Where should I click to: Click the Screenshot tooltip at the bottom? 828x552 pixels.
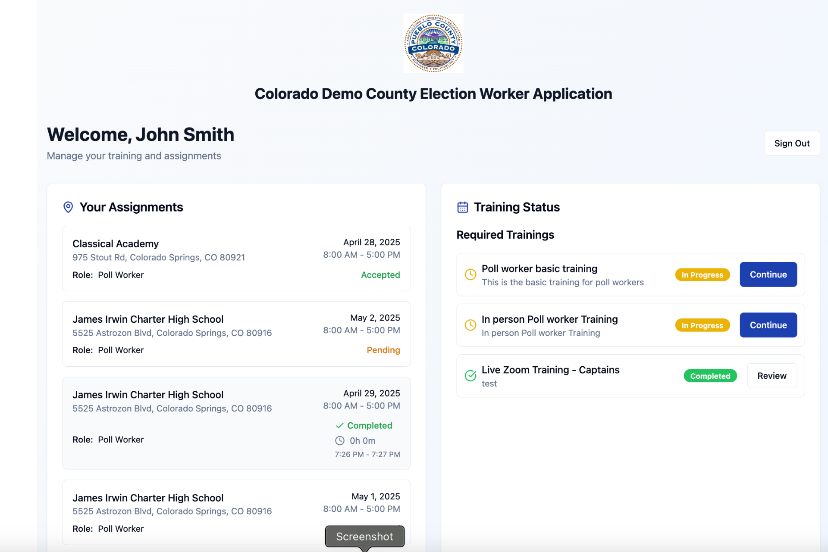coord(364,536)
